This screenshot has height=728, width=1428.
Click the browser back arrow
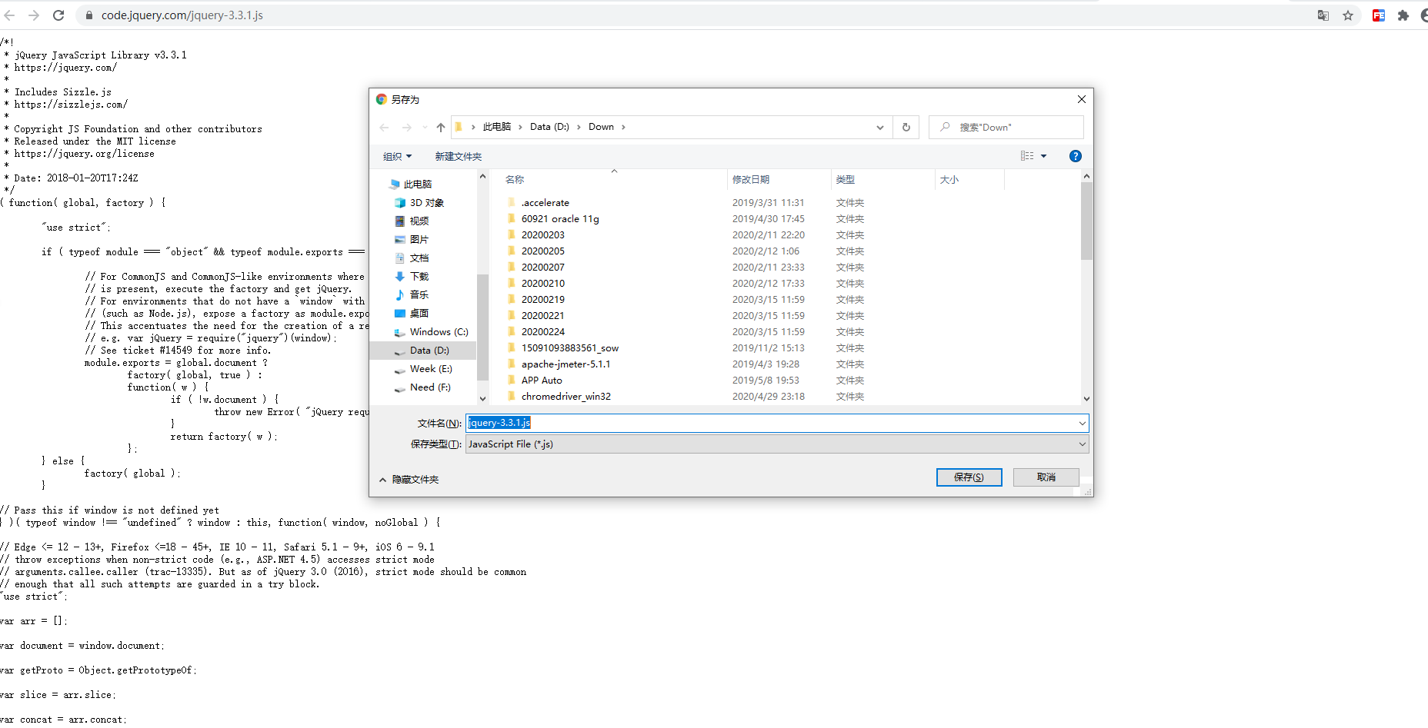[x=9, y=15]
